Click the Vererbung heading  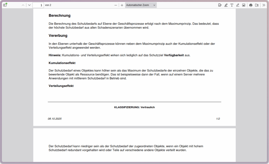[58, 36]
